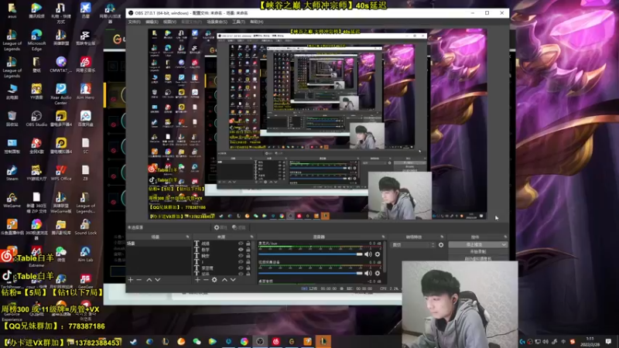Pop out the Sources dock panel
This screenshot has height=348, width=619.
click(x=252, y=237)
